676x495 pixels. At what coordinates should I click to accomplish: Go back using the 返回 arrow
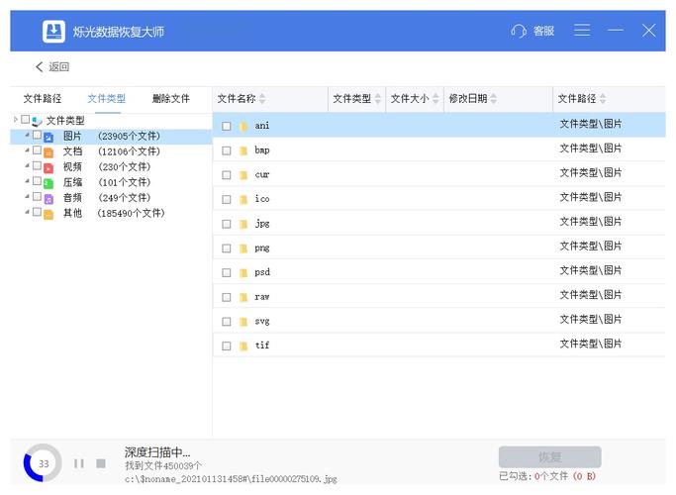(40, 67)
